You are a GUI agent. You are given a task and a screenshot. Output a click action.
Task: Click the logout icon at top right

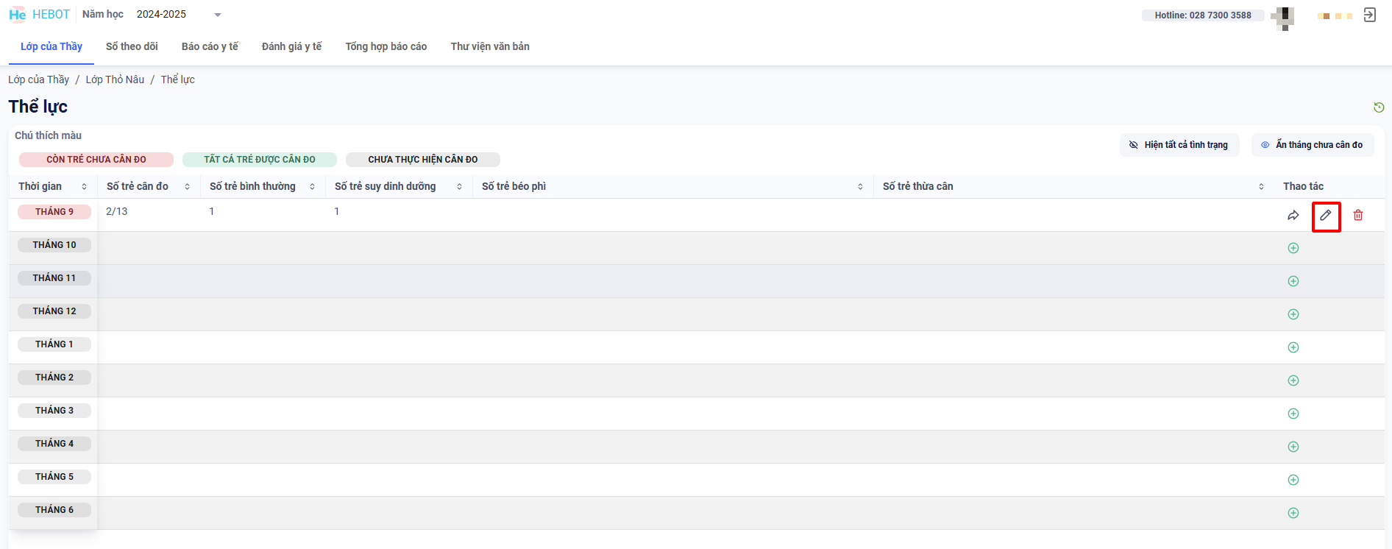tap(1369, 15)
